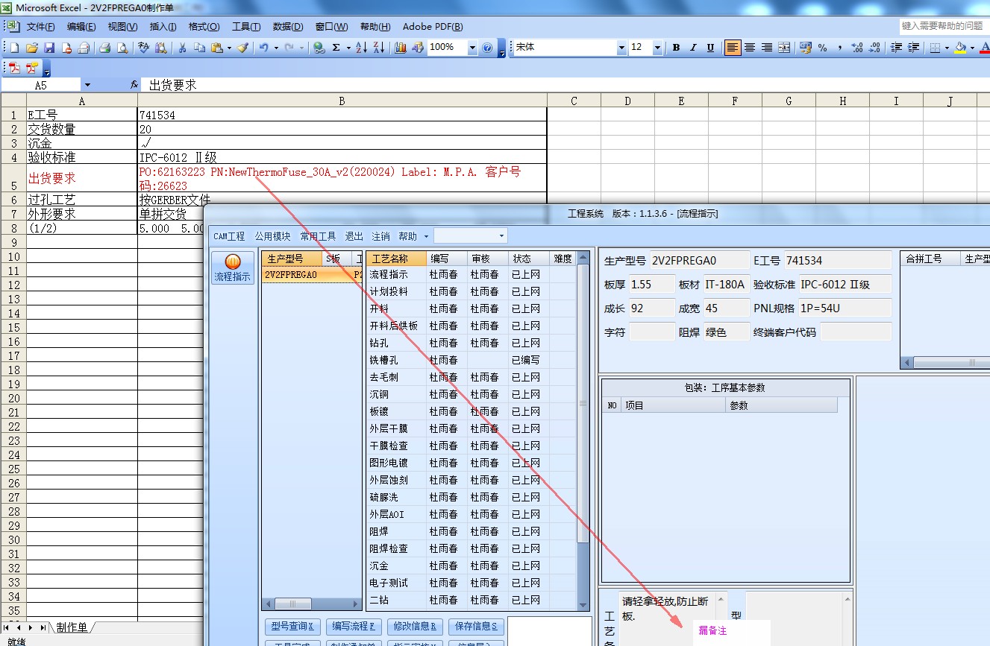Sort ascending with the A-Z icon

pyautogui.click(x=361, y=48)
